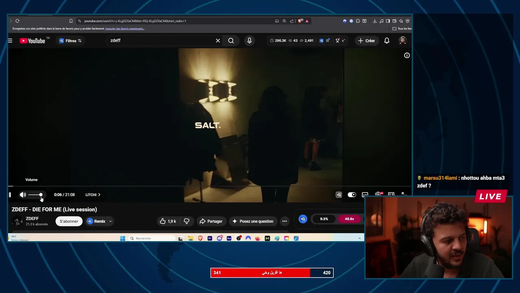Click blue vidIQ circle below video
520x293 pixels.
point(303,219)
